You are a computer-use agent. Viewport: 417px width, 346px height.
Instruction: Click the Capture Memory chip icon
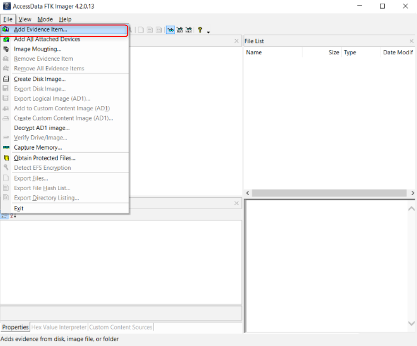click(x=6, y=148)
